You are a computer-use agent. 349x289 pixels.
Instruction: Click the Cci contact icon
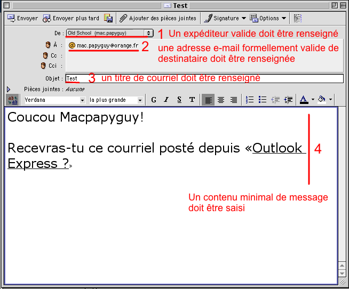(43, 66)
